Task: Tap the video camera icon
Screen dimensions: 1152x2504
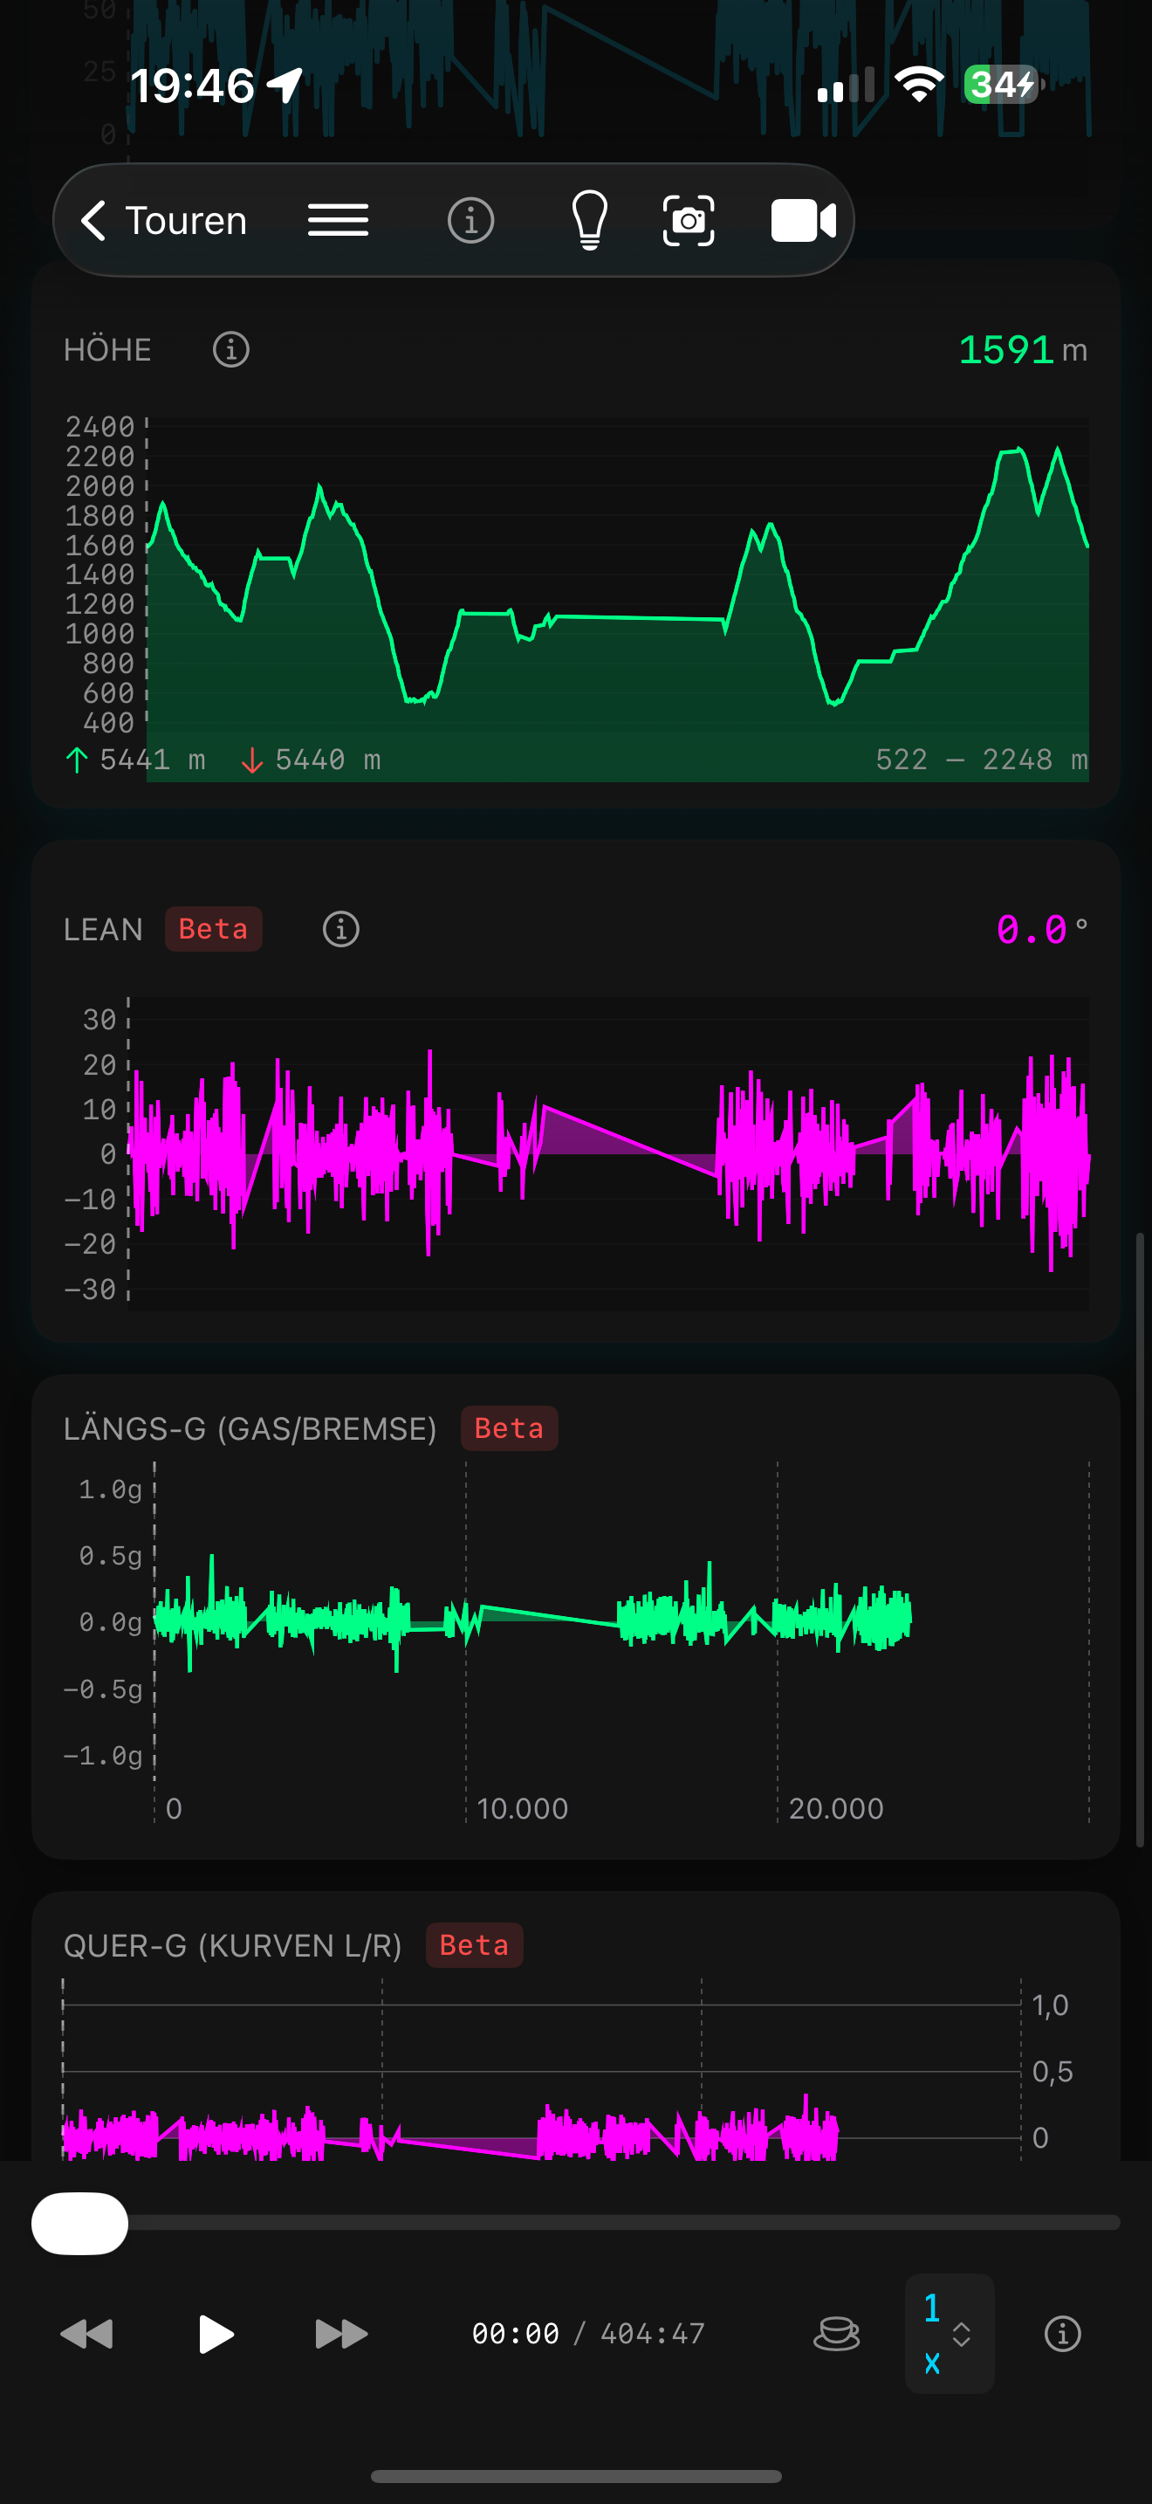Action: 803,221
